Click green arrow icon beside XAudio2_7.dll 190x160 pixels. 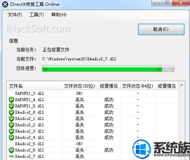[x=11, y=156]
